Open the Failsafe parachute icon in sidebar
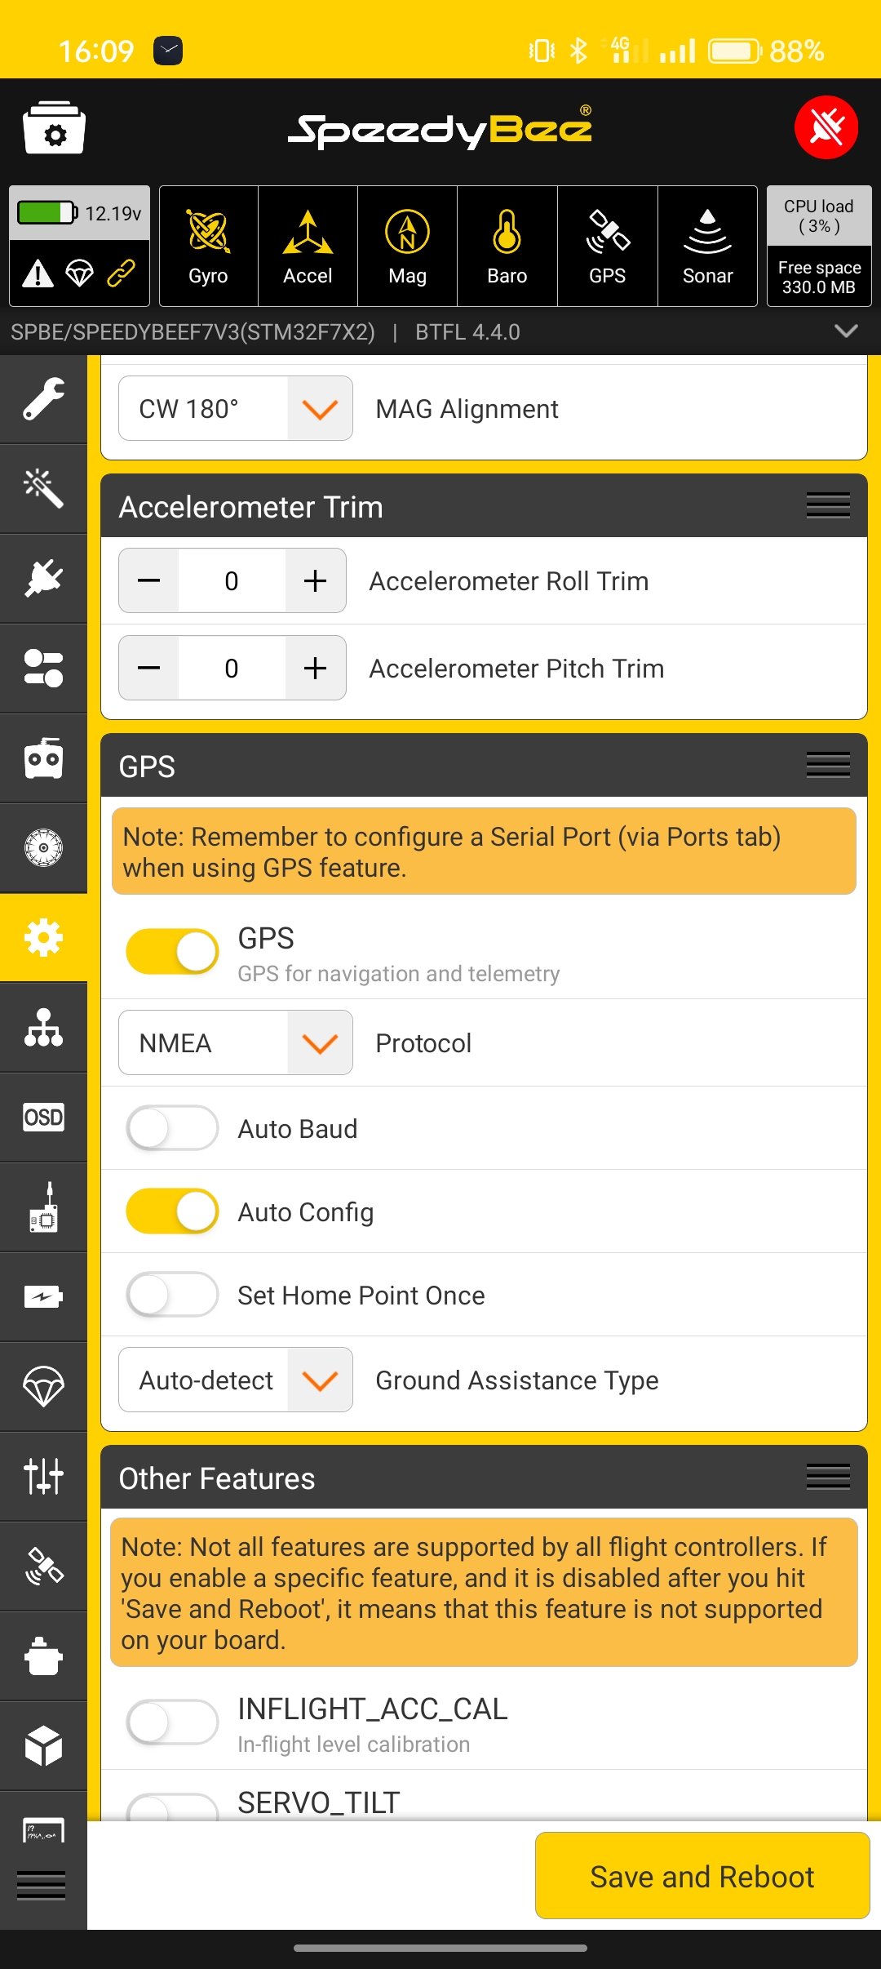This screenshot has width=881, height=1969. (43, 1386)
